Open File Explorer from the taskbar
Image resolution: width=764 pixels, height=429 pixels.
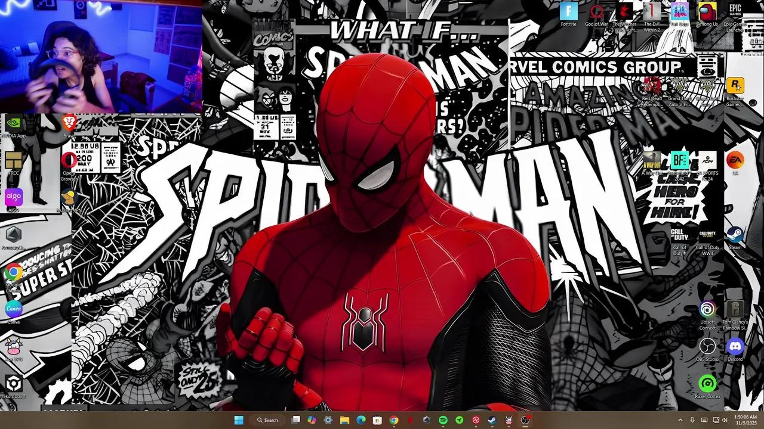point(344,420)
